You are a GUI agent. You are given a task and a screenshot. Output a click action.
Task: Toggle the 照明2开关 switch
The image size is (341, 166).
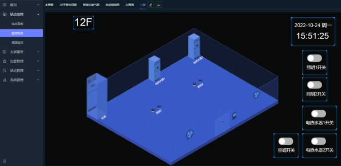pyautogui.click(x=314, y=85)
